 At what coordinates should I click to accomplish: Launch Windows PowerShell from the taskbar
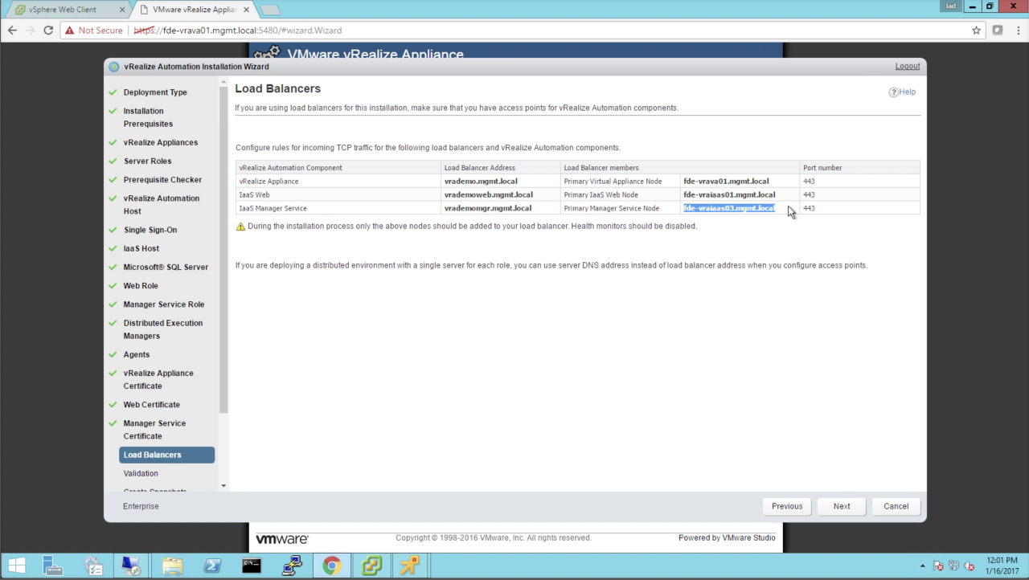click(212, 566)
